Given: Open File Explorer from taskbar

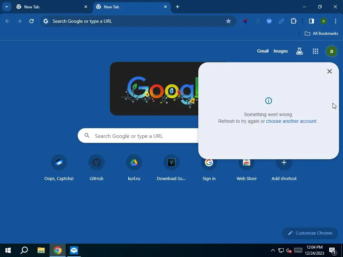Looking at the screenshot, I should (x=41, y=250).
